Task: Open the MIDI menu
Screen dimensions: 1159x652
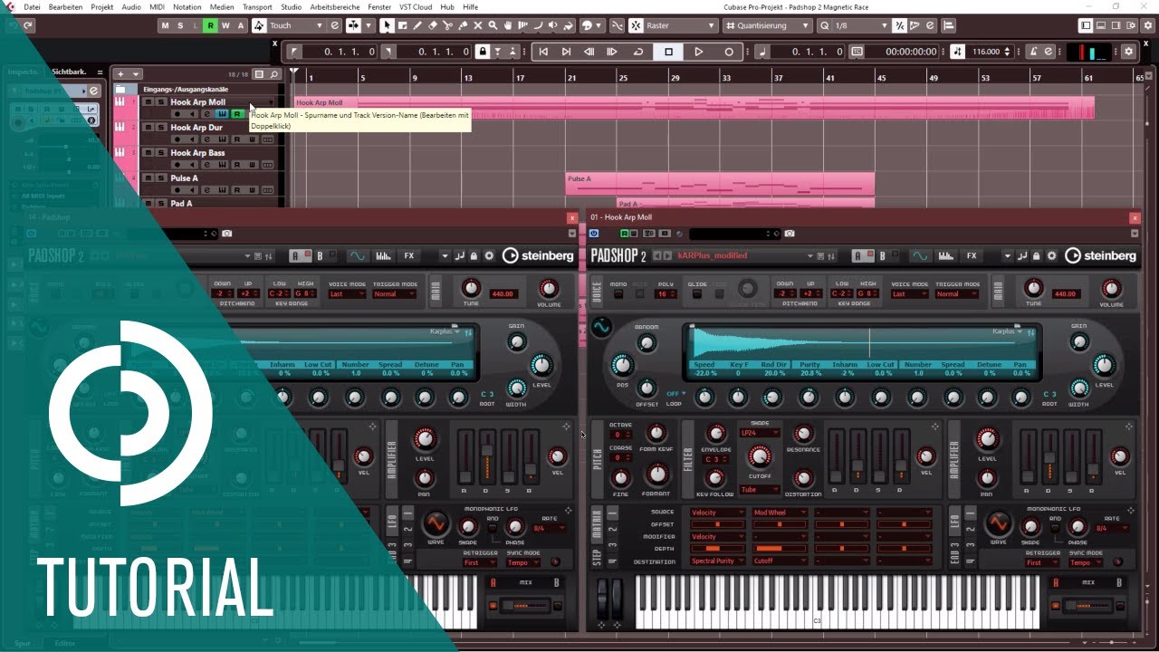Action: tap(157, 6)
